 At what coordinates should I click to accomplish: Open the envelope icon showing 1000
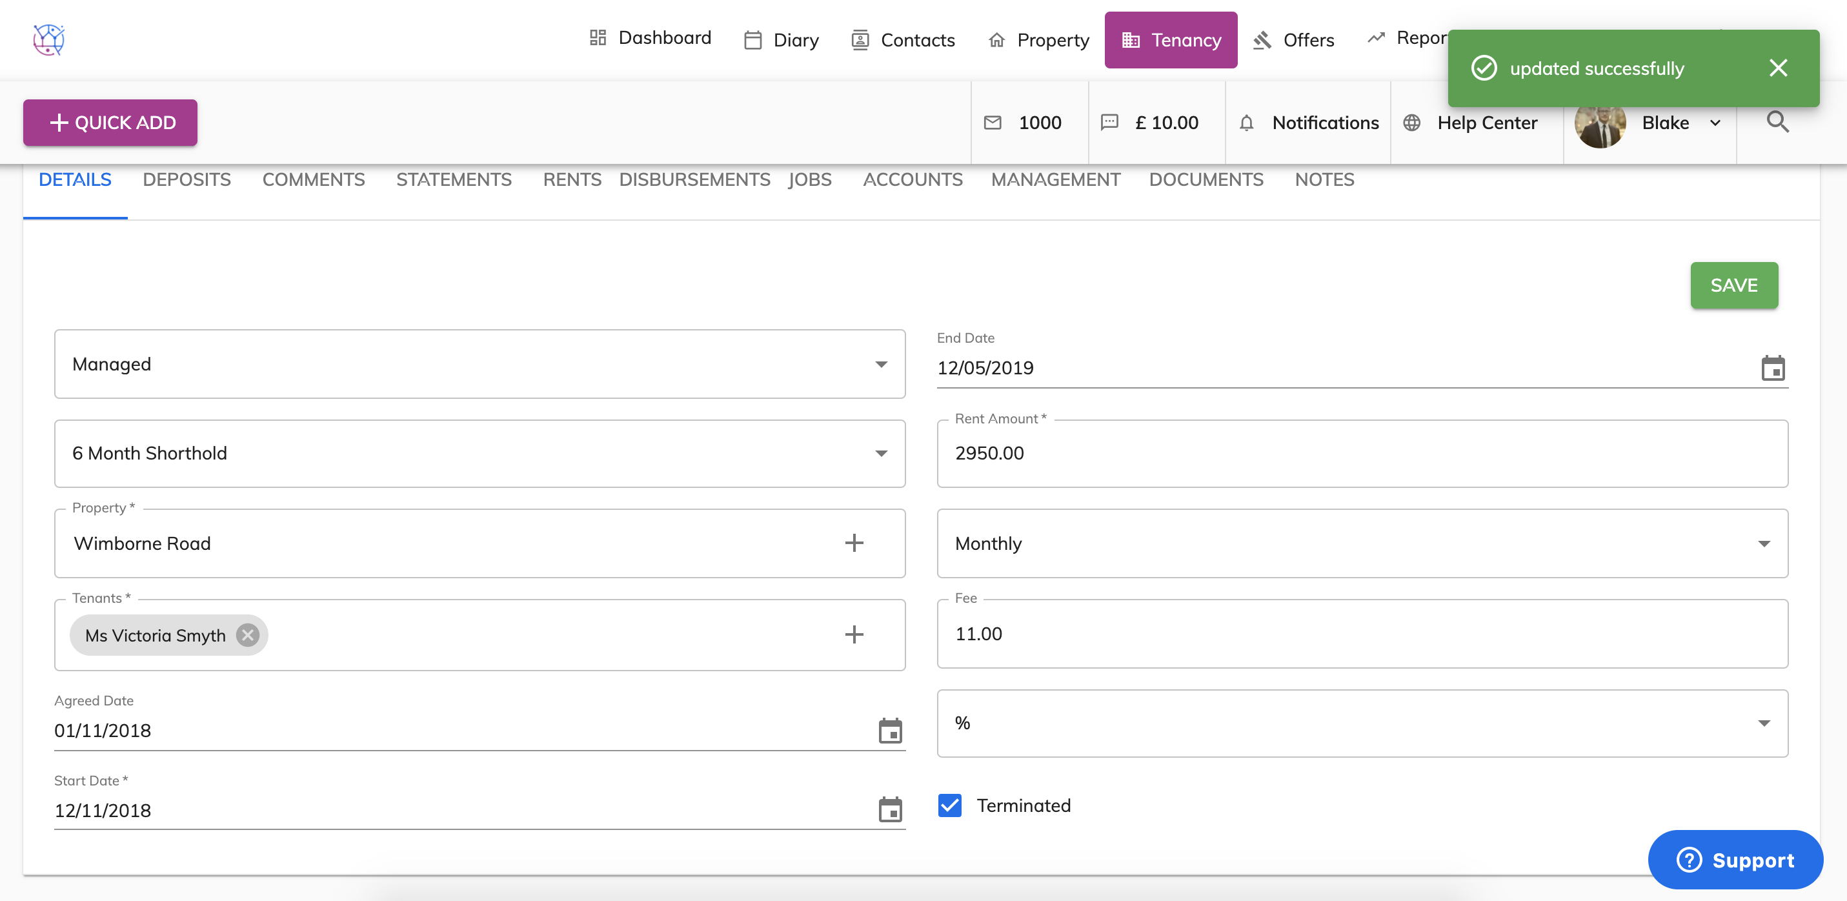click(x=993, y=123)
